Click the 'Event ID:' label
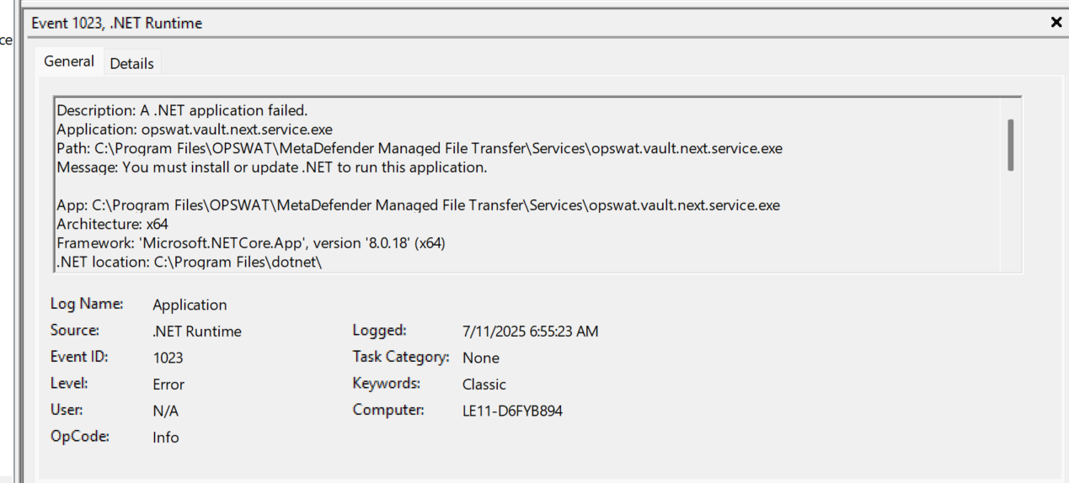1069x483 pixels. [x=79, y=357]
